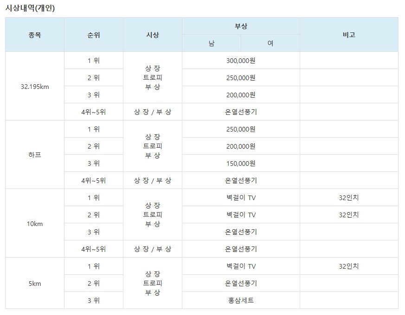Select the 3위 rank under 하프

[x=94, y=164]
